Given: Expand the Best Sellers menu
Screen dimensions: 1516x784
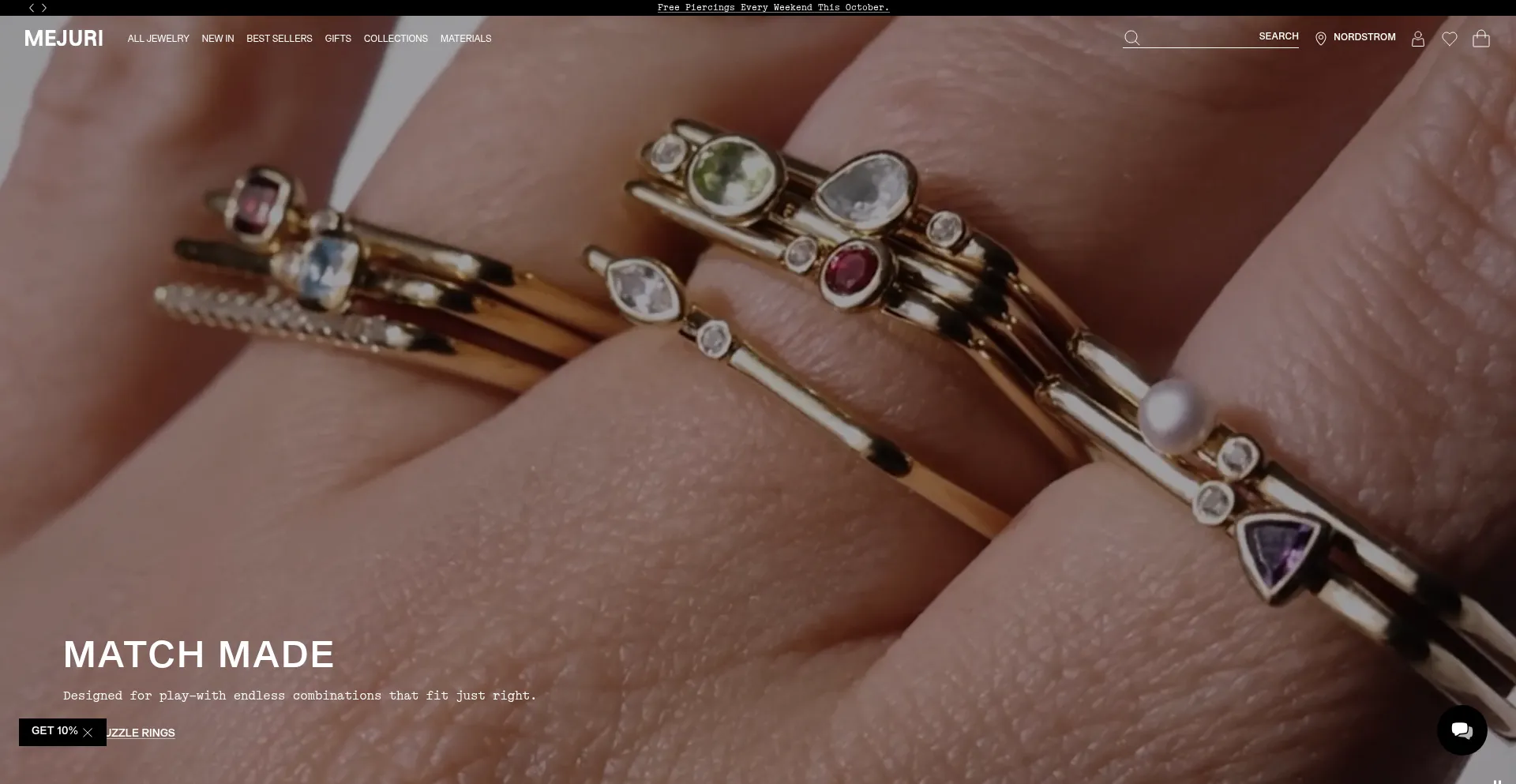Looking at the screenshot, I should (x=279, y=39).
